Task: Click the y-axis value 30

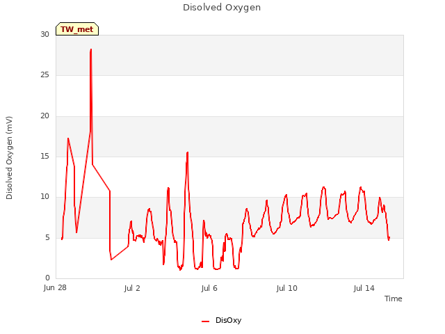Action: click(44, 34)
